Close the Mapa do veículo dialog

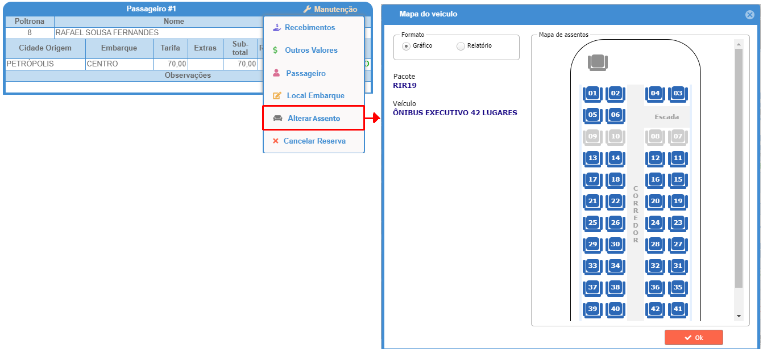(x=750, y=15)
